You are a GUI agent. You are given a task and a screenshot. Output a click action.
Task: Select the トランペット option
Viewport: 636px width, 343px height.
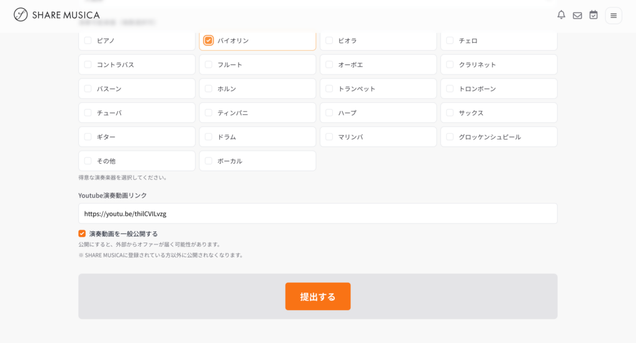(329, 89)
